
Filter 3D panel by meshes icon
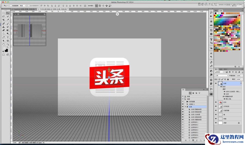tap(193, 93)
